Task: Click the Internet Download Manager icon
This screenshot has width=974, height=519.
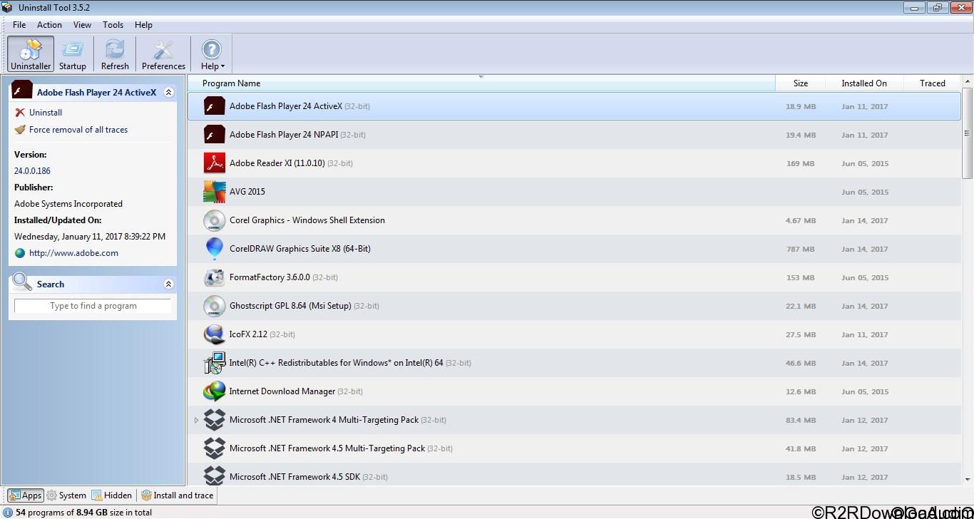Action: 215,391
